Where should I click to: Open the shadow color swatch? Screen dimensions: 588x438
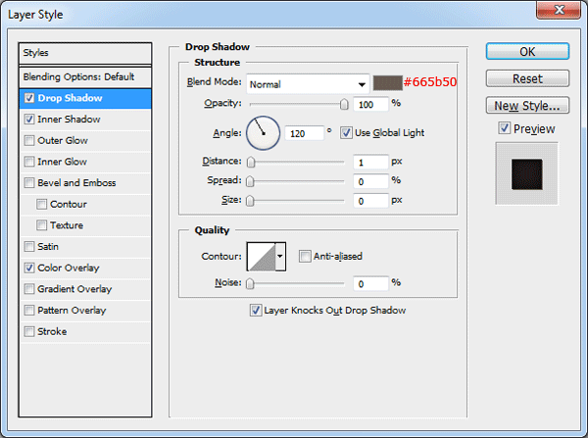point(387,83)
